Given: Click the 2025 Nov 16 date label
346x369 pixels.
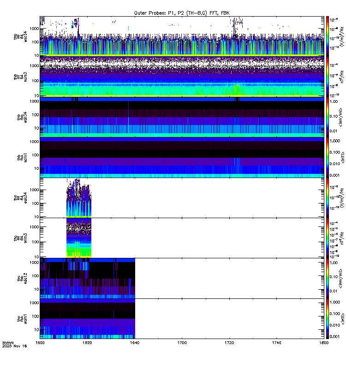Looking at the screenshot, I should (x=15, y=346).
